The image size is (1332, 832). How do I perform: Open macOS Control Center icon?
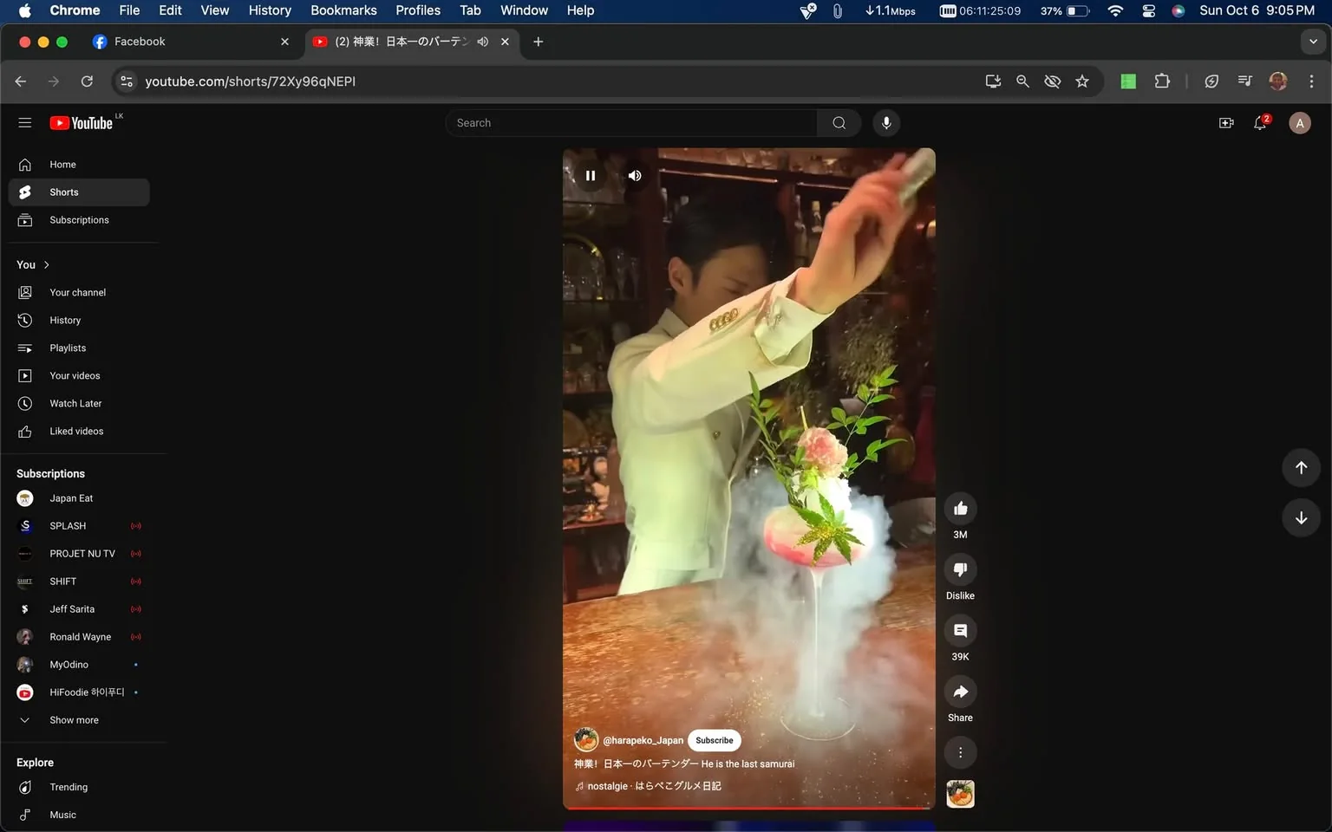[1148, 10]
